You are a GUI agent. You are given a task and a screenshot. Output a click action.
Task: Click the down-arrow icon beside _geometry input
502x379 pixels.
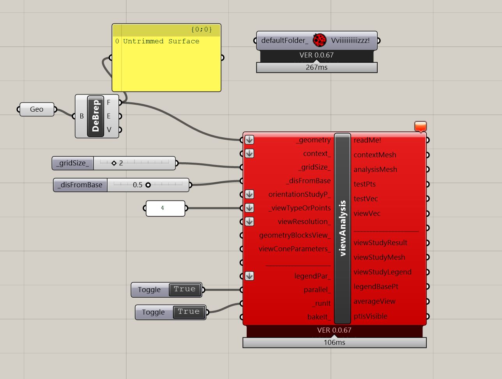pos(249,140)
